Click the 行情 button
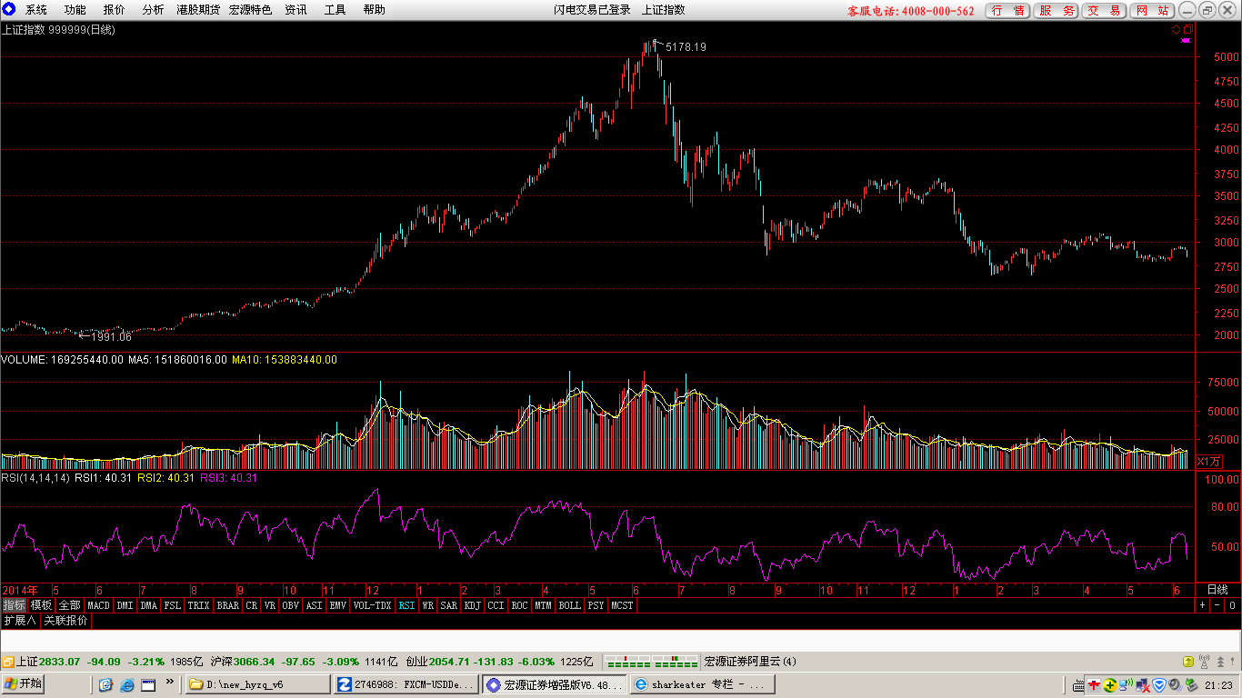This screenshot has width=1242, height=698. coord(1007,11)
